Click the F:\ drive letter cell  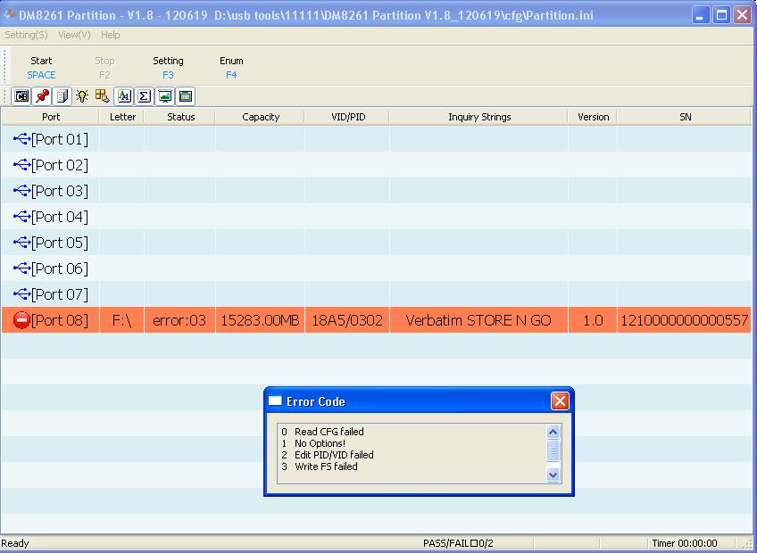pos(121,320)
